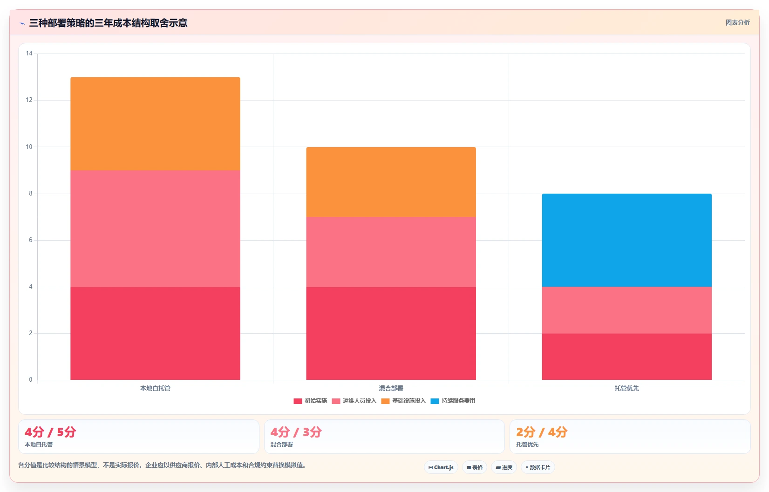This screenshot has width=769, height=492.
Task: Click the 4分 / 3分 score value
Action: click(296, 432)
